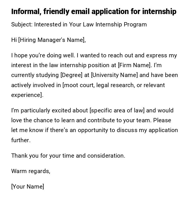Image resolution: width=196 pixels, height=204 pixels.
Task: Click the "[Firm Name]" placeholder
Action: [x=135, y=65]
